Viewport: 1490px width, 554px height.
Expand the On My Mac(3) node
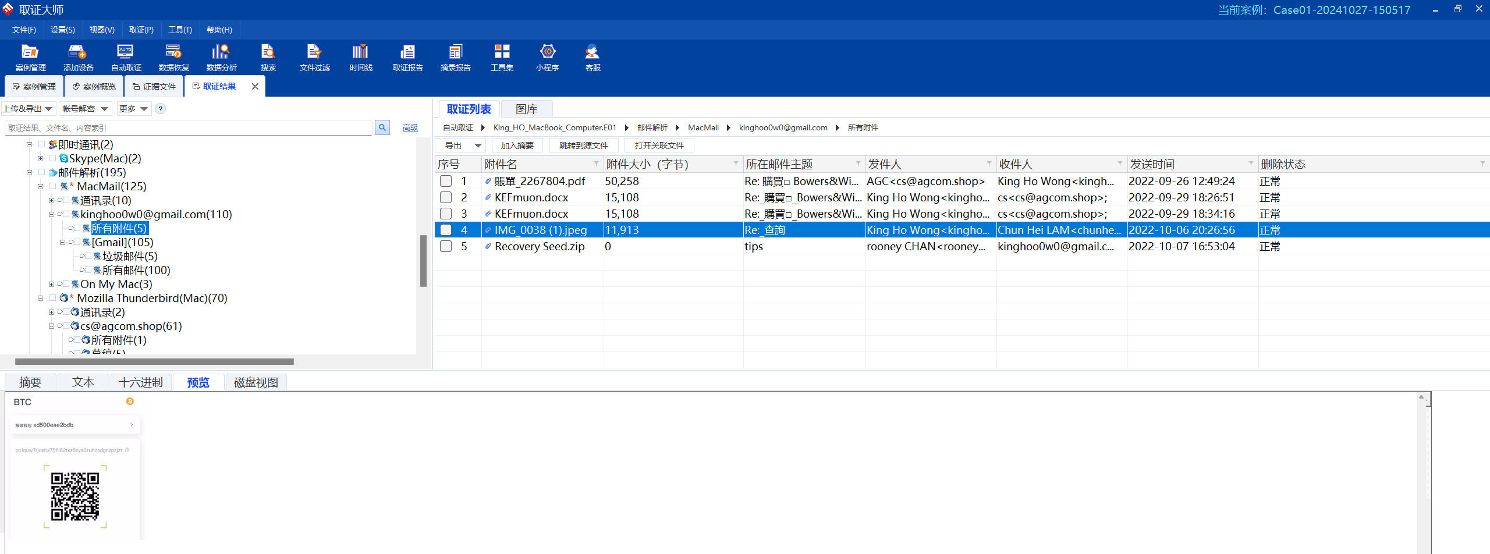(x=51, y=284)
